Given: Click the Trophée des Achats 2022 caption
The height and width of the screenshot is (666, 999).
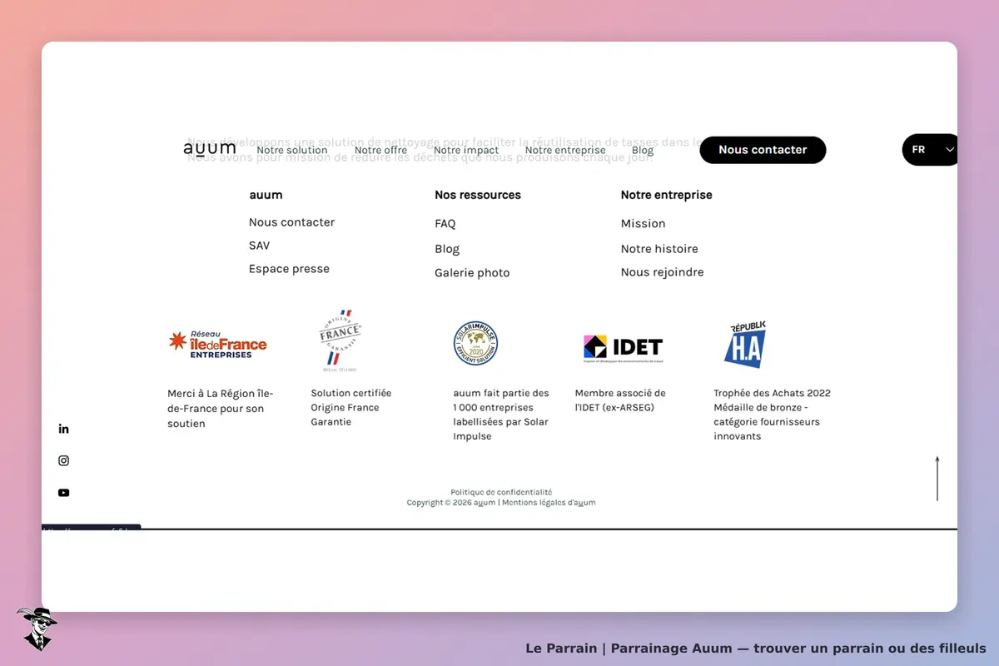Looking at the screenshot, I should (x=772, y=415).
